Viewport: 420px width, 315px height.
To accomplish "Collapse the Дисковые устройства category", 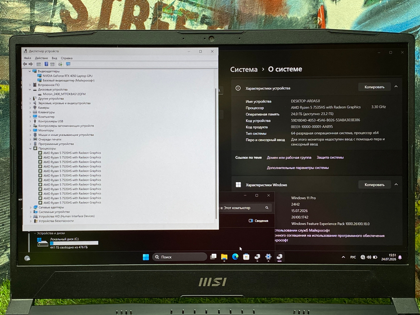I will (x=30, y=89).
